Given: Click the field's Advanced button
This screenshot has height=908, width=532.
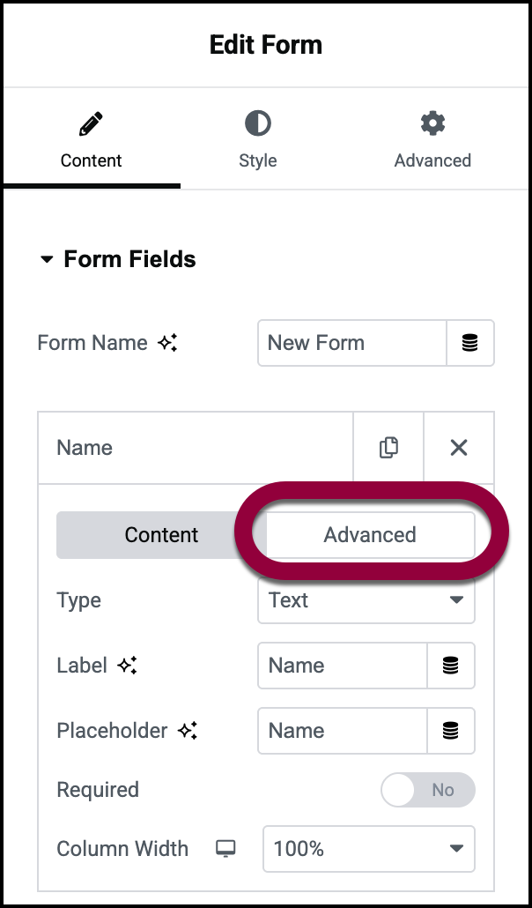Looking at the screenshot, I should click(x=370, y=535).
